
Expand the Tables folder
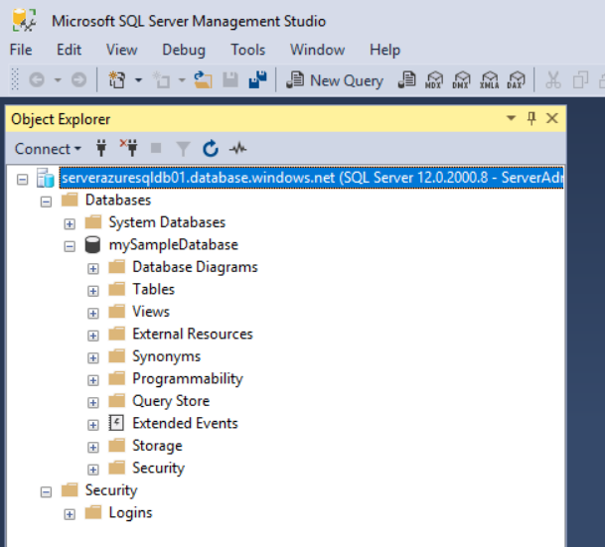(93, 291)
